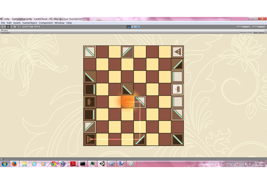Screen dimensions: 267x184
Task: Open Windows Explorer from the taskbar
Action: (x=24, y=164)
